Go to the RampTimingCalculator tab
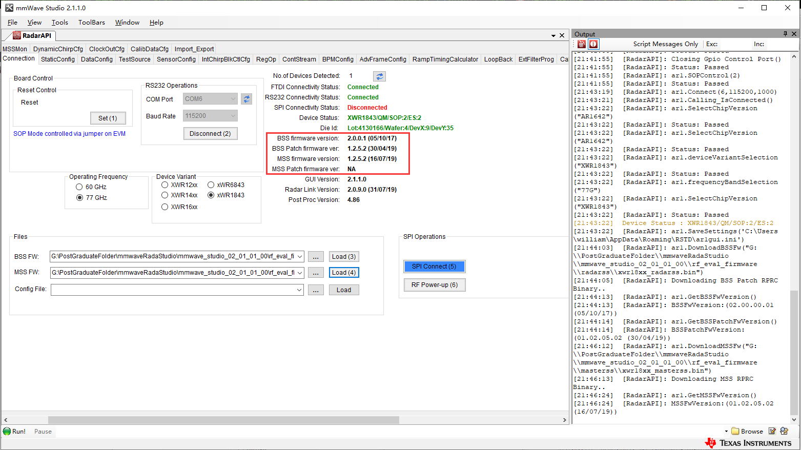Screen dimensions: 801x450 pyautogui.click(x=445, y=59)
